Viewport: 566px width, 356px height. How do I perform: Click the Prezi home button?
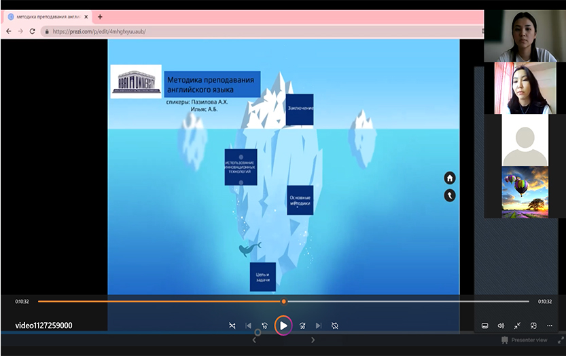click(450, 178)
